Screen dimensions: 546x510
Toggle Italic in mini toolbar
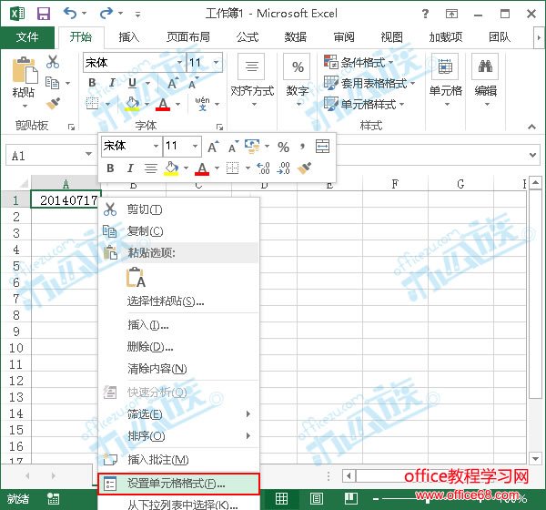(130, 168)
